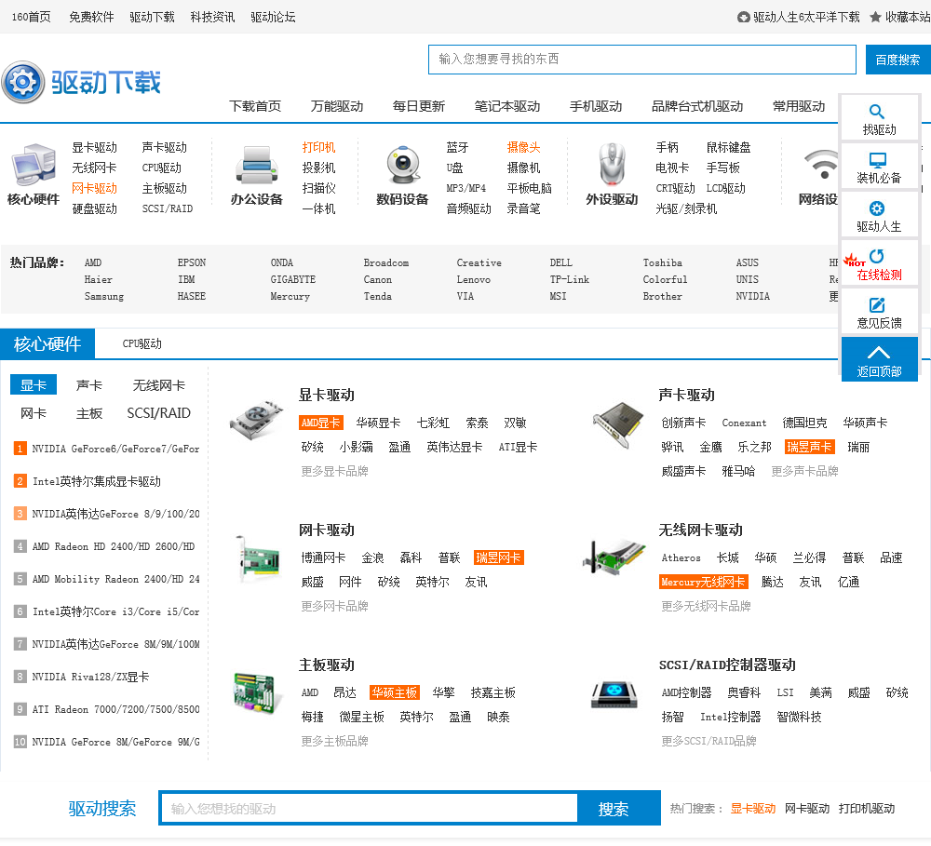The image size is (931, 846).
Task: Open 更多SCSI/RAID品牌 link
Action: point(708,740)
